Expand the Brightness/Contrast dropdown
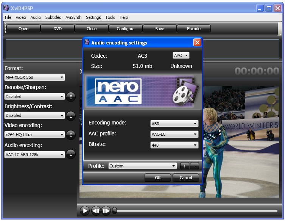Screen dimensions: 285x221 pos(34,115)
